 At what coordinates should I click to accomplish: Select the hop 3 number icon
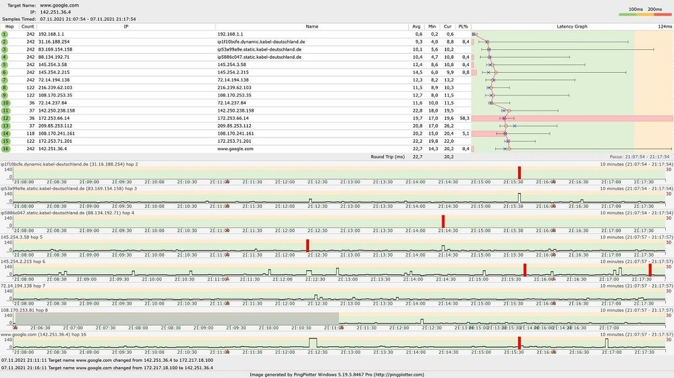[5, 50]
